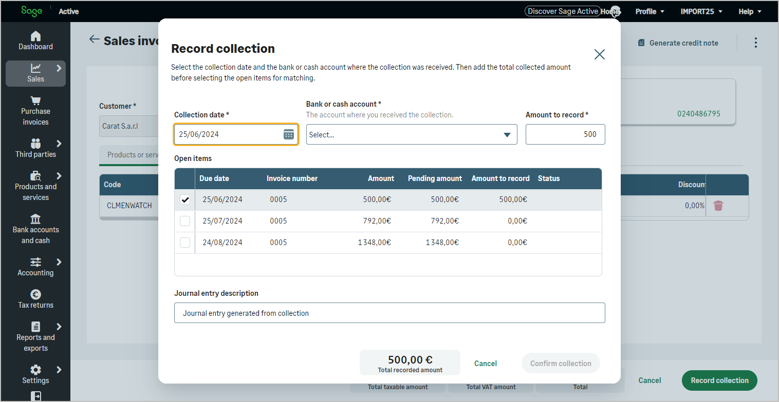Open the Help menu
The image size is (779, 402).
click(750, 11)
